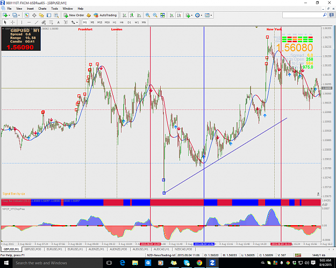Select the cursor pointer tool

point(5,22)
